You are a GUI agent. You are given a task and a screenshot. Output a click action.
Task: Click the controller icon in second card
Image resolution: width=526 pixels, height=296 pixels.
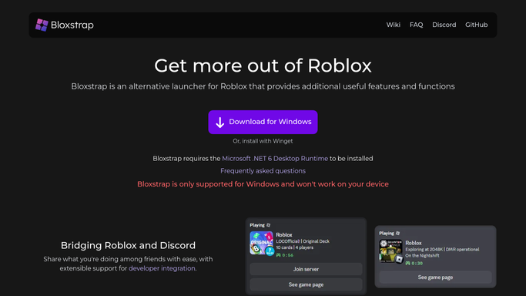407,264
